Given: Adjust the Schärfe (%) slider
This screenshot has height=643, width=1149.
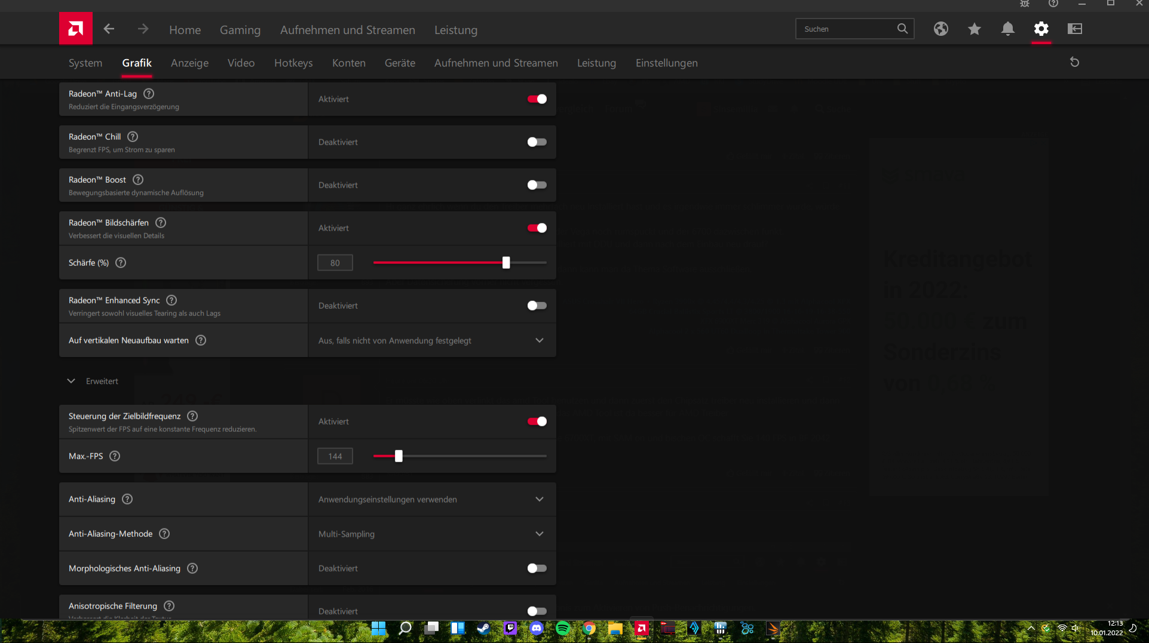Looking at the screenshot, I should point(506,263).
